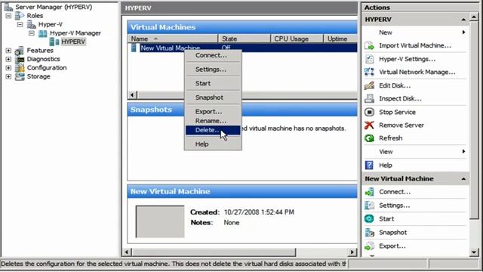This screenshot has width=483, height=272.
Task: Click the Inspect Disk icon
Action: (369, 99)
